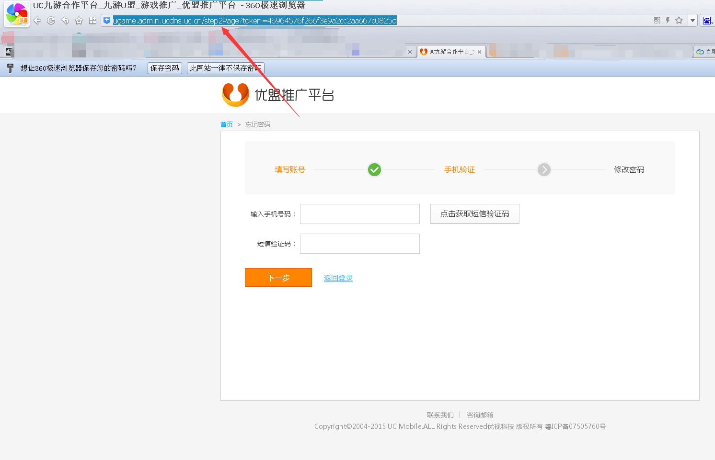Click the Baidu paw search engine icon
This screenshot has height=460, width=715.
706,21
